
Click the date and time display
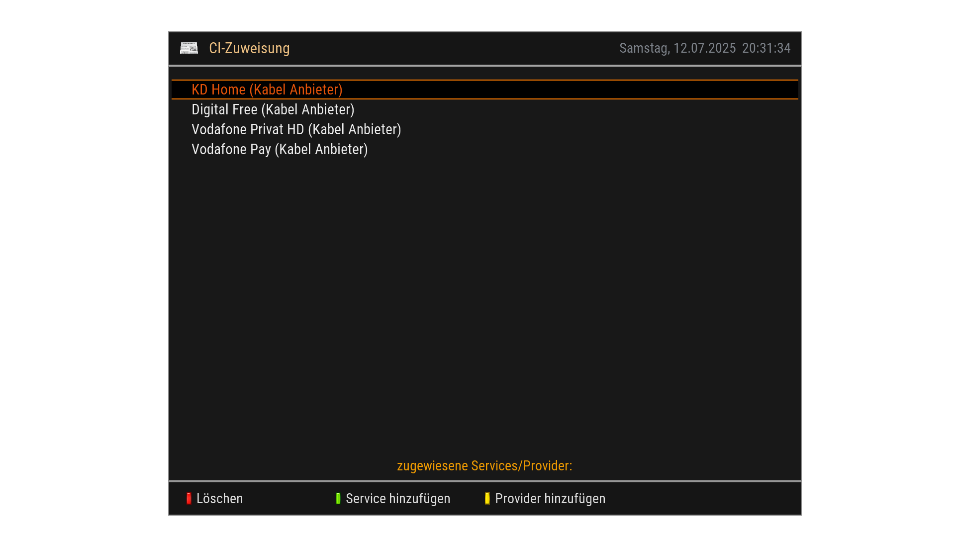click(x=705, y=48)
